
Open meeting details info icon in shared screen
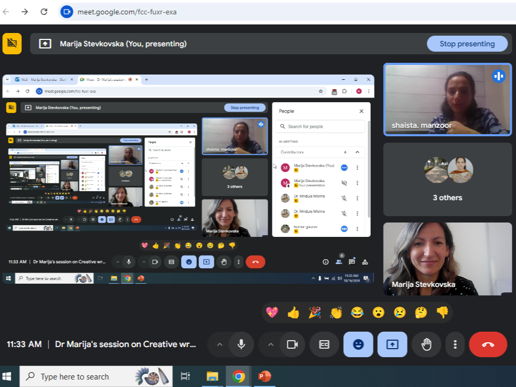326,262
